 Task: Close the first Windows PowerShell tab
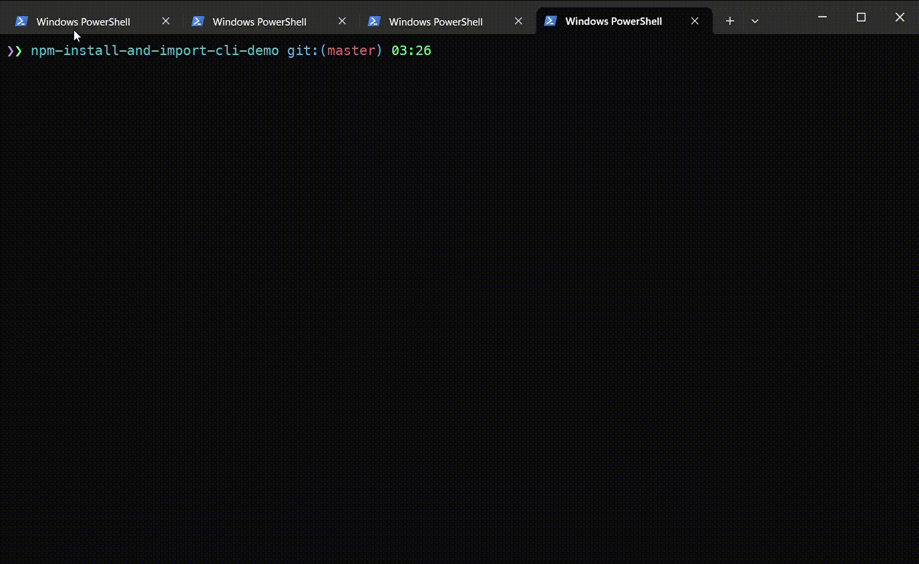[x=166, y=21]
